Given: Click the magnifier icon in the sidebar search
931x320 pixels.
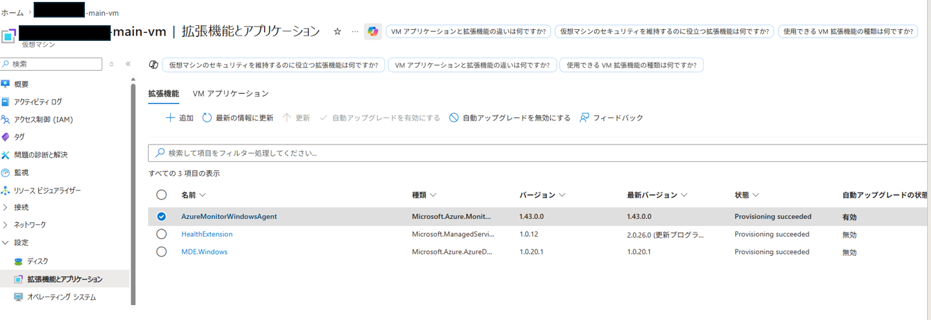Looking at the screenshot, I should [x=6, y=64].
